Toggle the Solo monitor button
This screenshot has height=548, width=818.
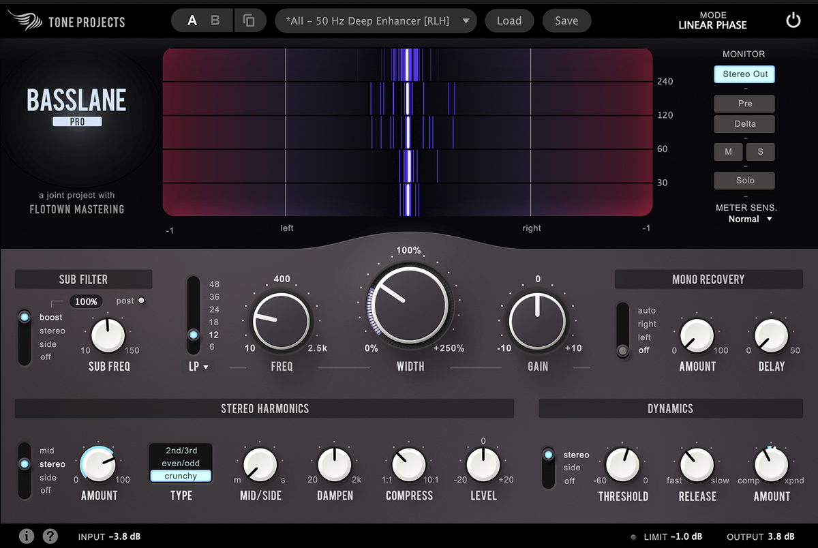745,181
